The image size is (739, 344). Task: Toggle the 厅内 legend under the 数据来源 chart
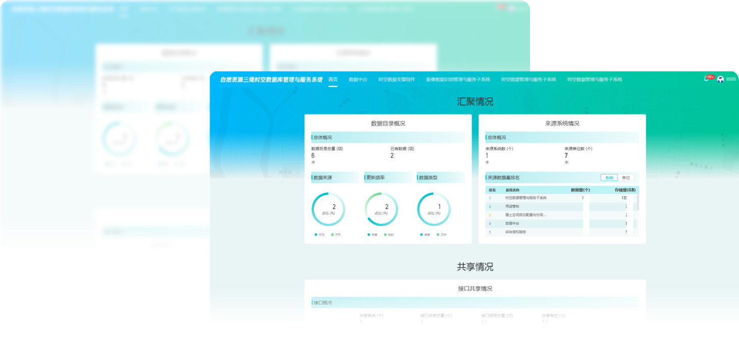tap(320, 234)
